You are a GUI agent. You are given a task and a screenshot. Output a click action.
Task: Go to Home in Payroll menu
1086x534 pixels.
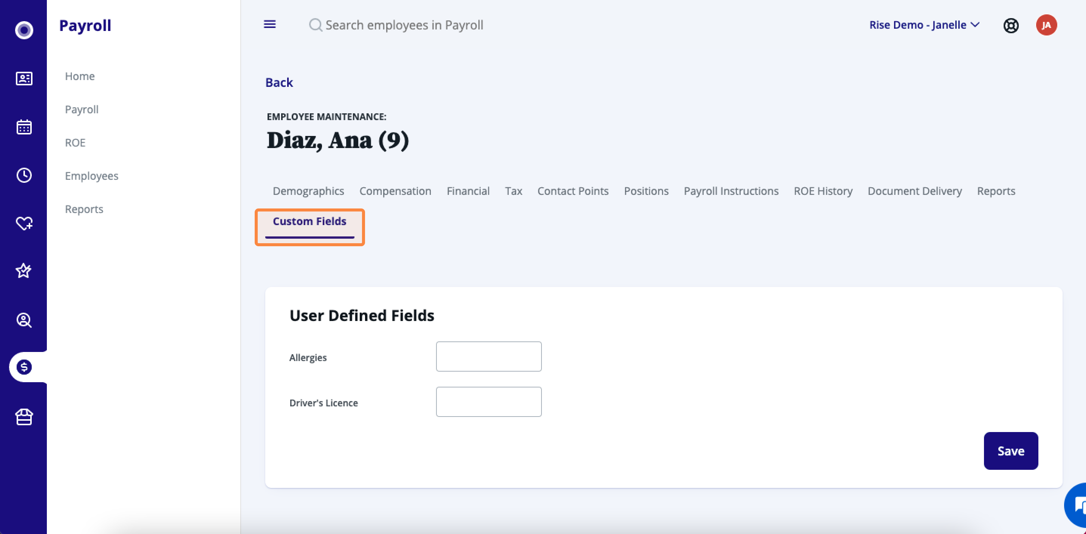tap(80, 76)
